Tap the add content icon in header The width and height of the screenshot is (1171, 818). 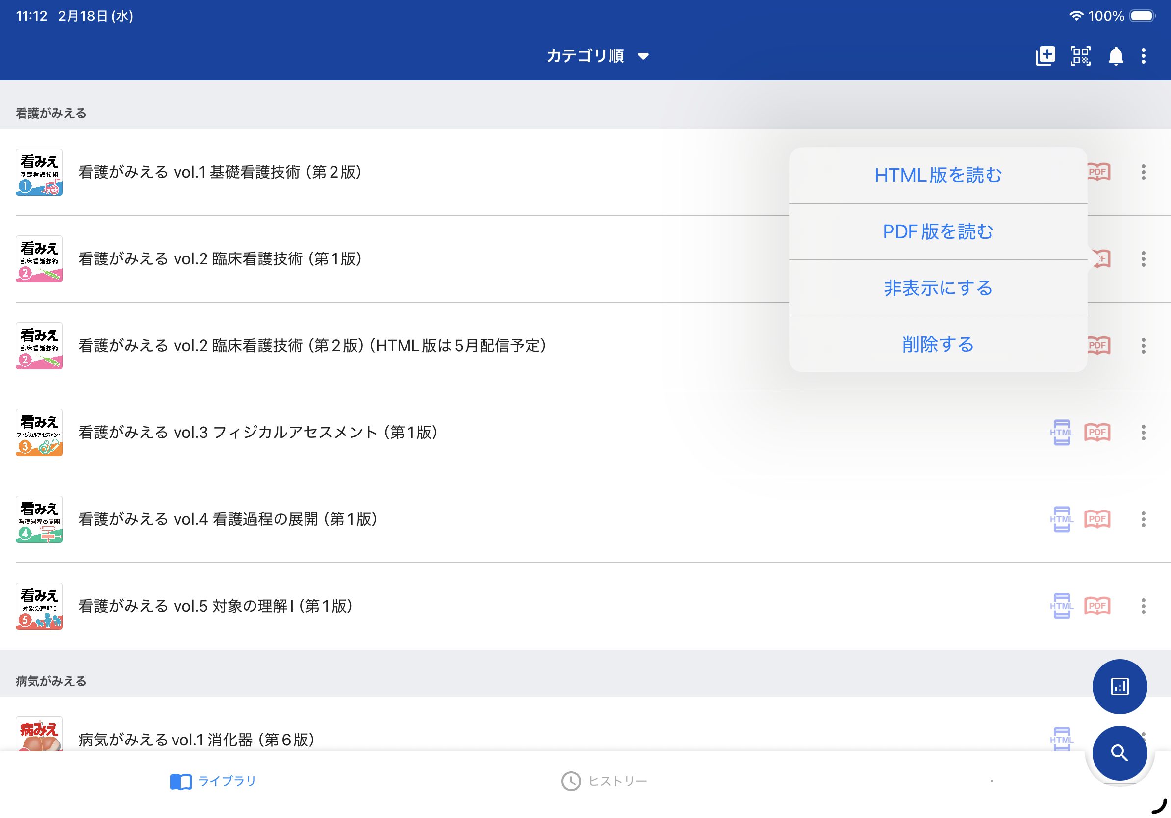pyautogui.click(x=1045, y=55)
